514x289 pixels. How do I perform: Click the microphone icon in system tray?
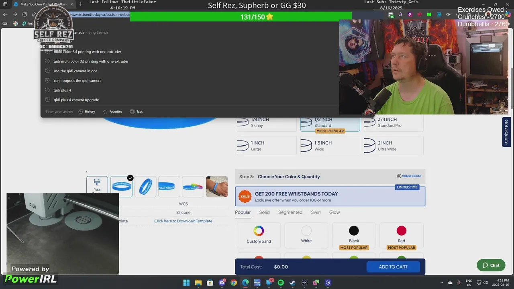(x=459, y=283)
